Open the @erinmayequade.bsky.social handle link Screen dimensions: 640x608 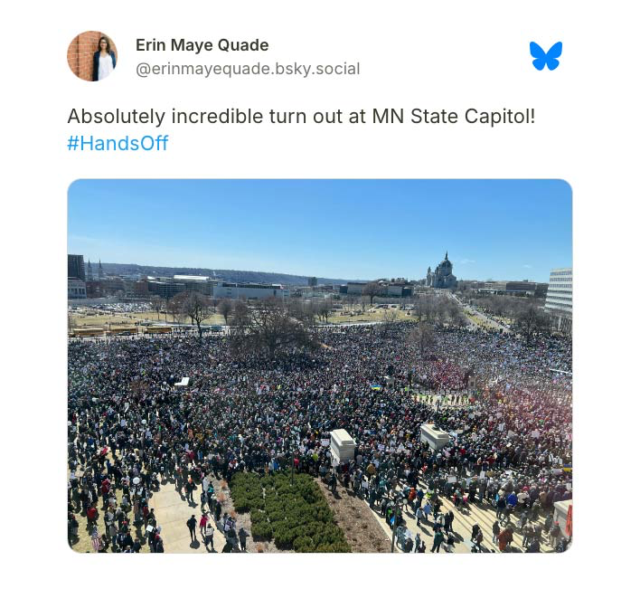pos(248,69)
